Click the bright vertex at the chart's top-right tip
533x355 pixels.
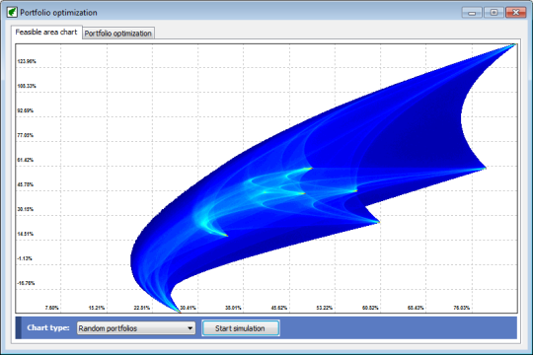coord(514,44)
